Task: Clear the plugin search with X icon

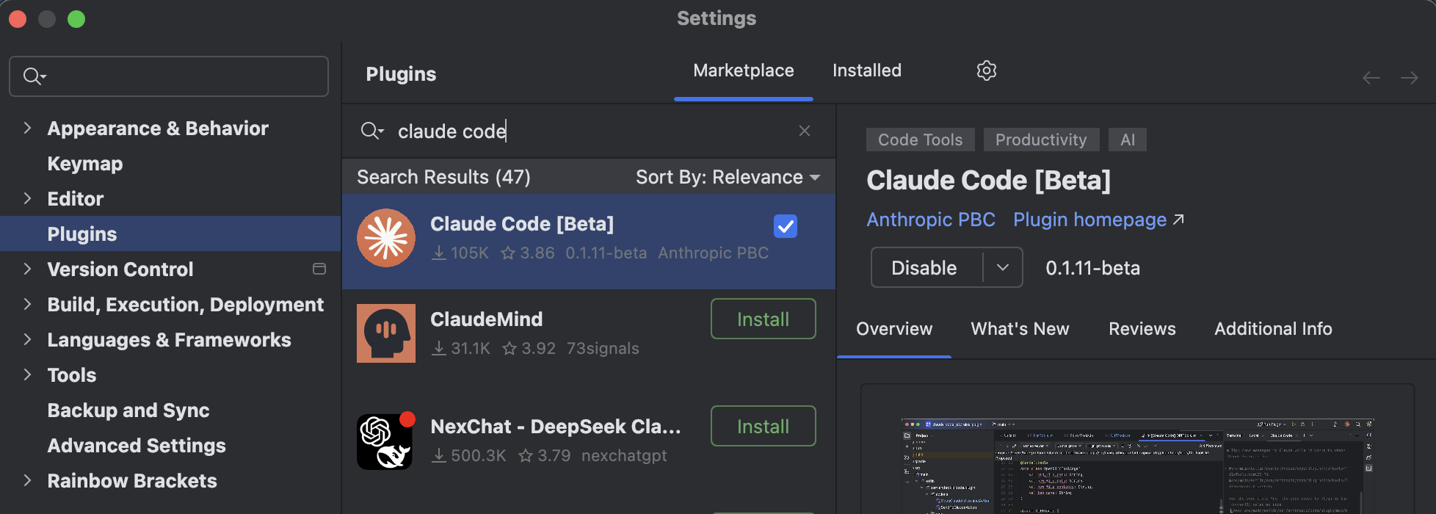Action: [805, 131]
